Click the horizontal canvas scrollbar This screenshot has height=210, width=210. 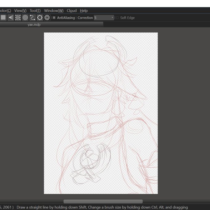coord(103,201)
